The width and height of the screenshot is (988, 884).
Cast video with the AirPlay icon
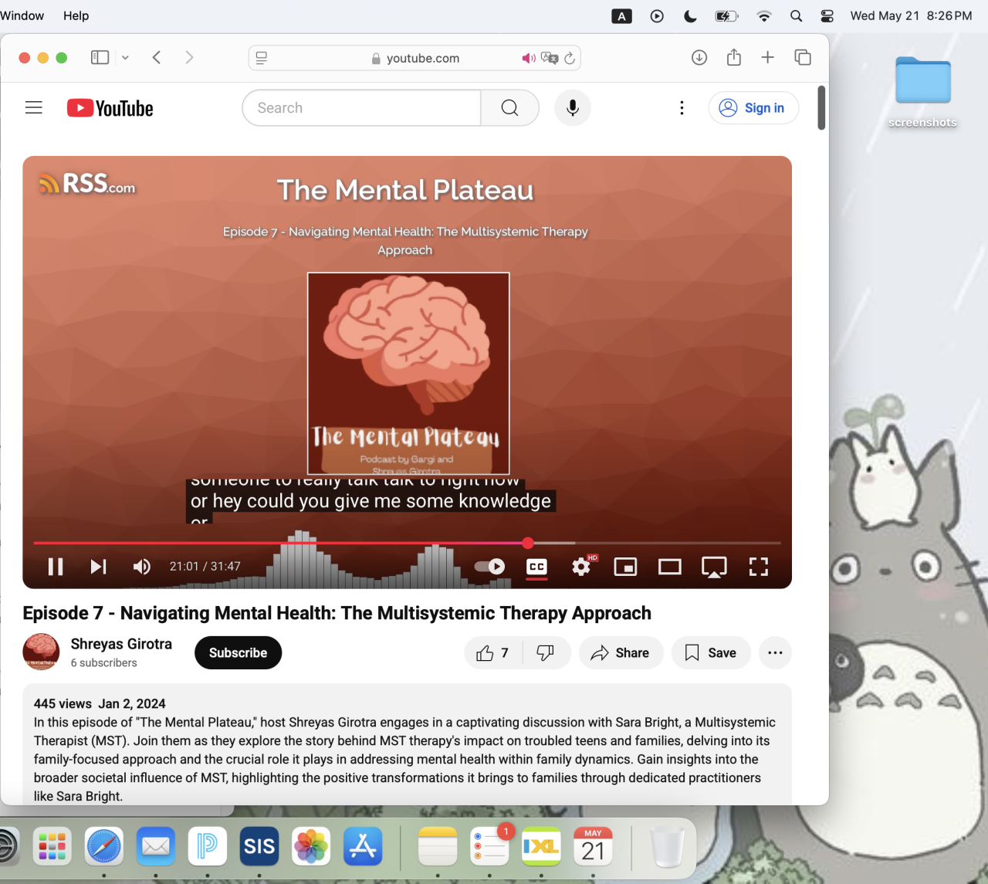click(714, 567)
